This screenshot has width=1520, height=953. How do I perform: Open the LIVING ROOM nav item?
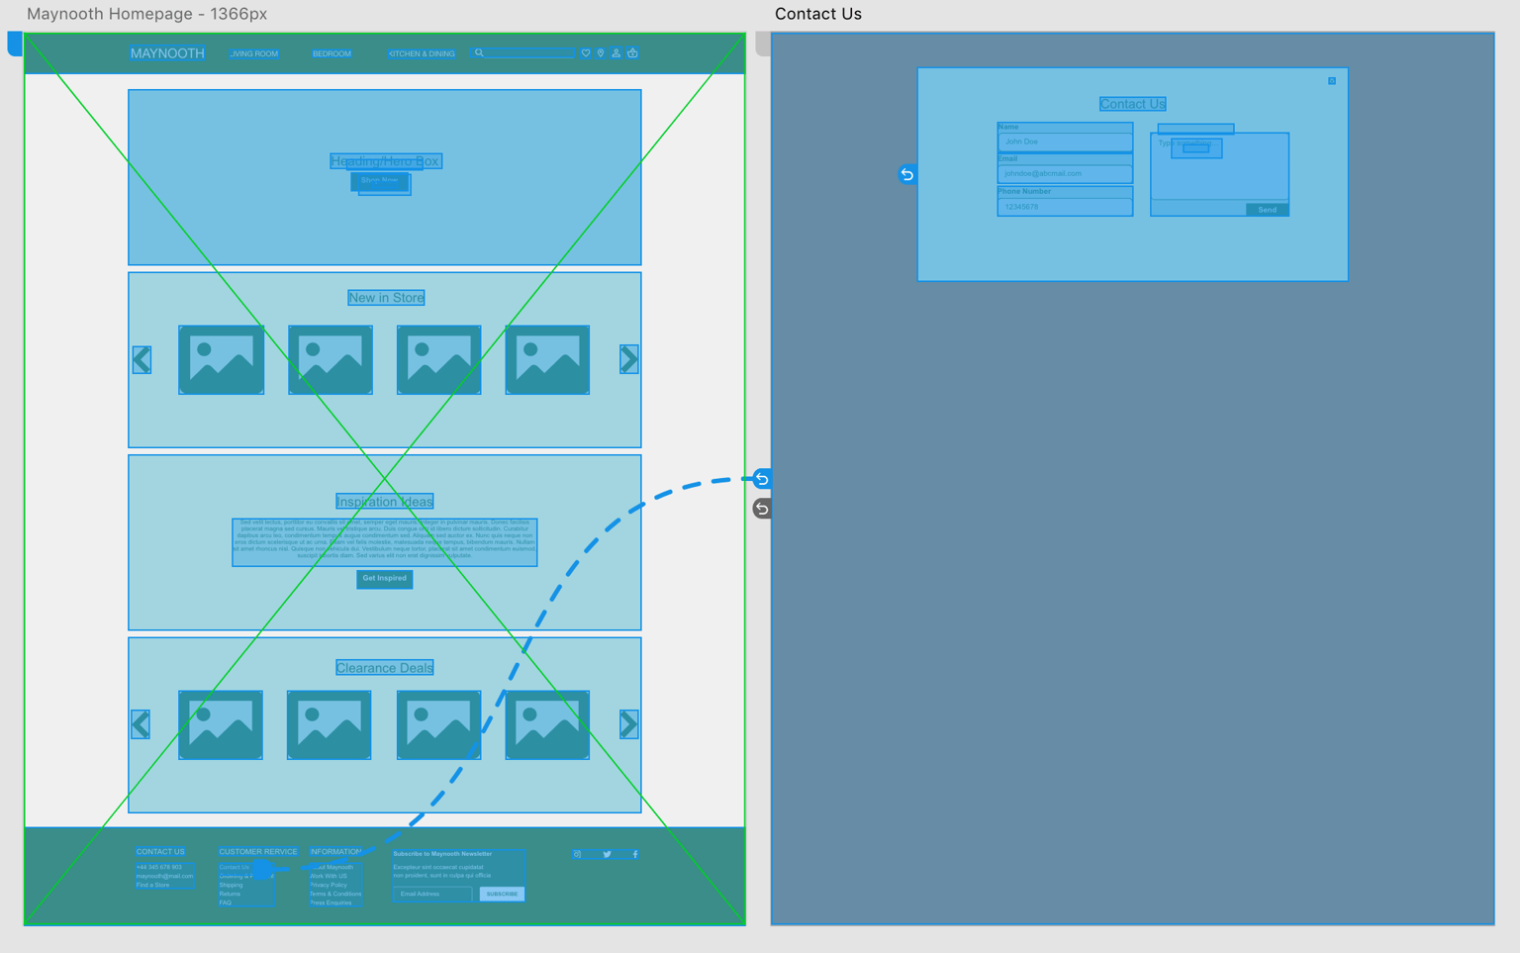coord(254,53)
